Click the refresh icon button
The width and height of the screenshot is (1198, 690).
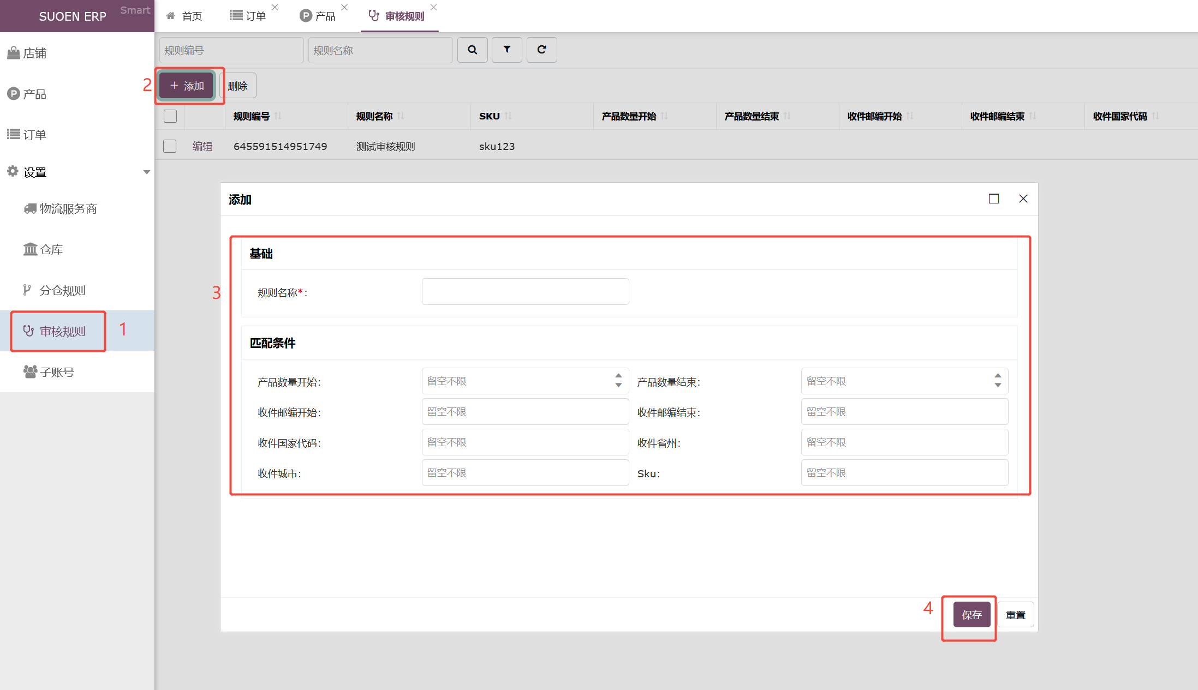pos(541,50)
